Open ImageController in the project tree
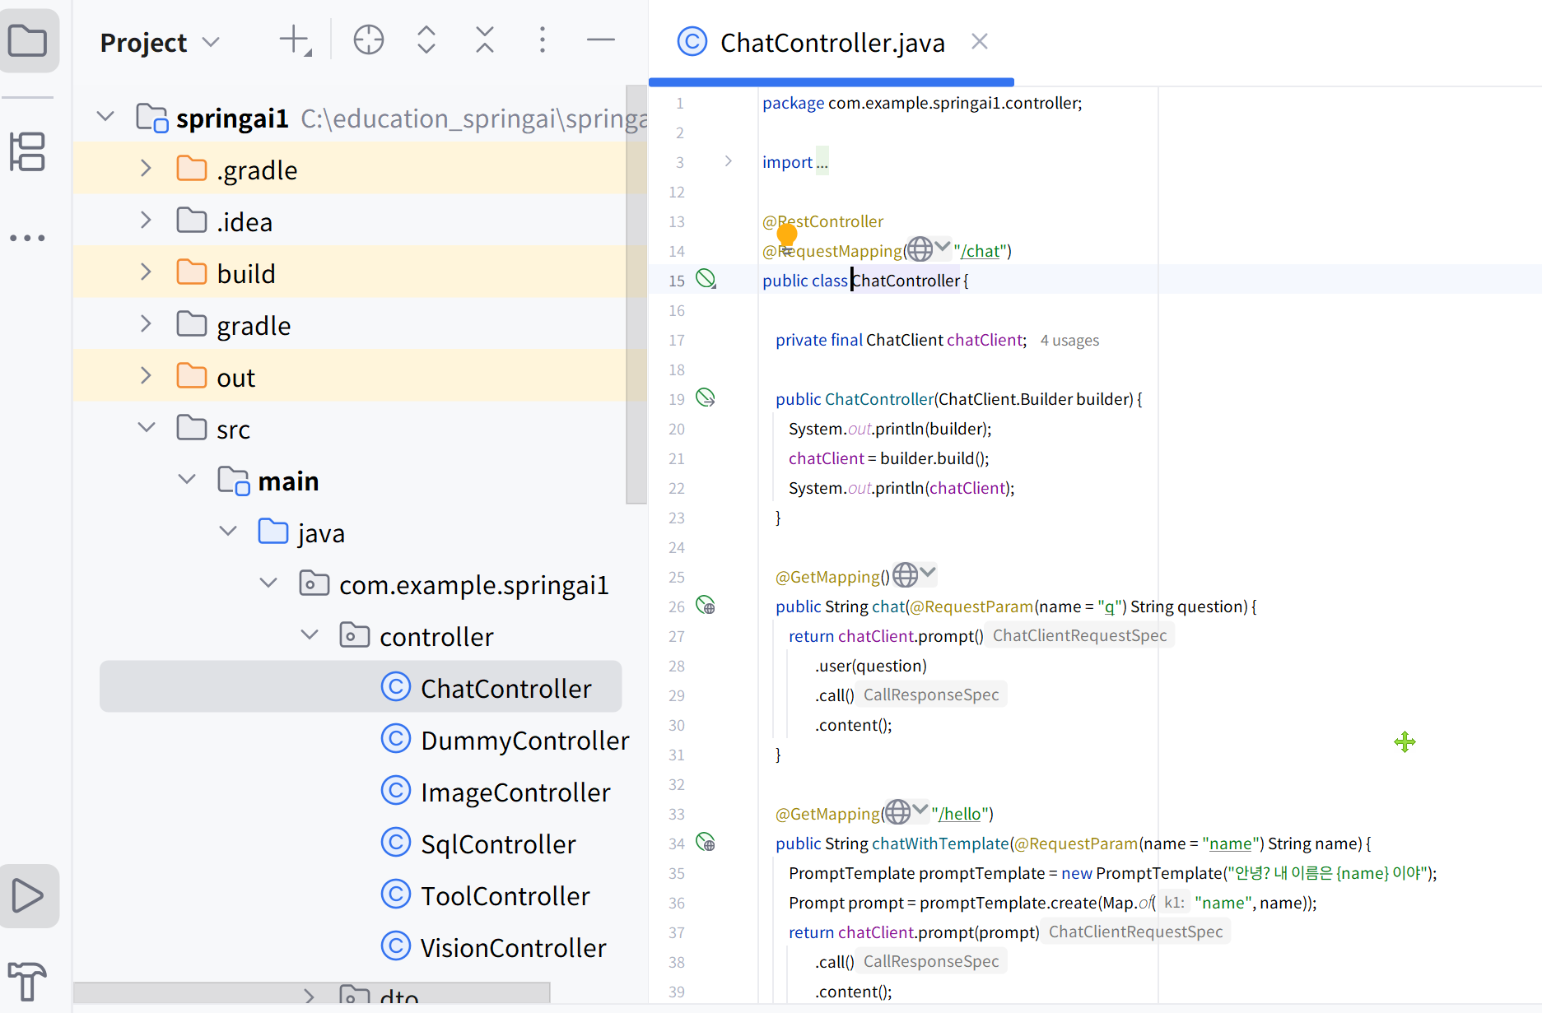This screenshot has width=1542, height=1013. pos(515,792)
